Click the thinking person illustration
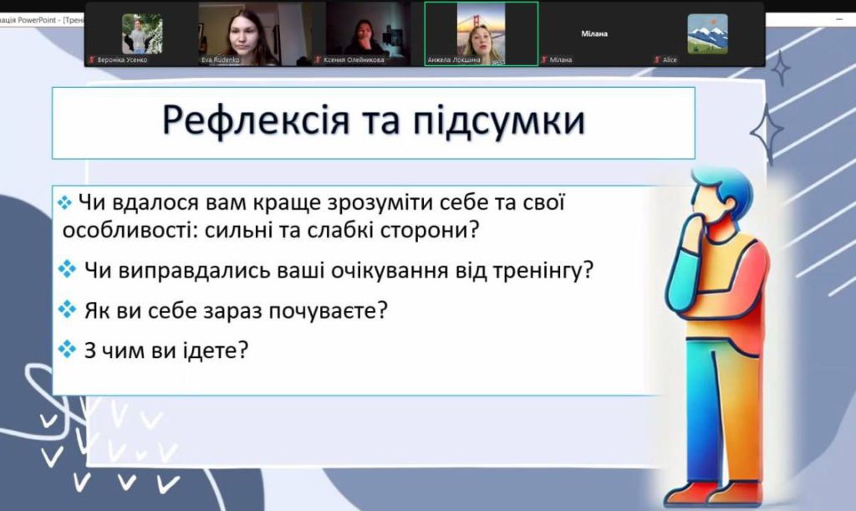The image size is (856, 511). (716, 335)
